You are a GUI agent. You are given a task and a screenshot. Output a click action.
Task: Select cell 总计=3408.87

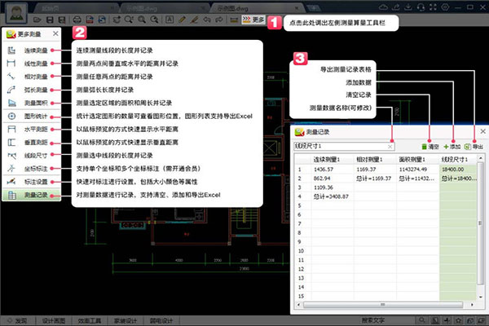pos(333,196)
